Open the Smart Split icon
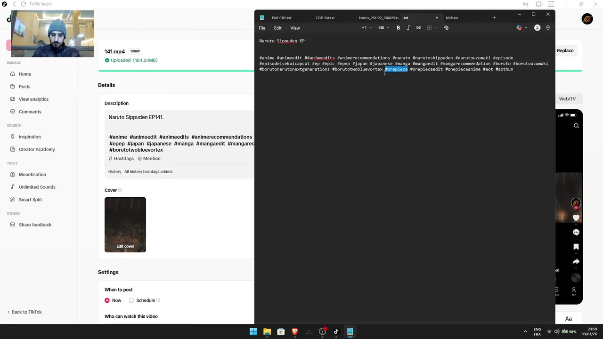The image size is (603, 339). pos(13,200)
